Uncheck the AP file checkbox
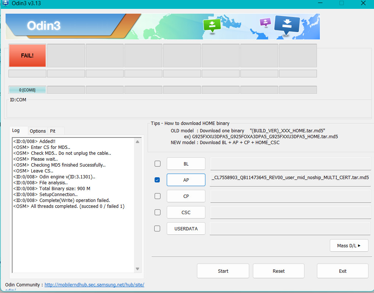This screenshot has width=374, height=293. [x=157, y=180]
